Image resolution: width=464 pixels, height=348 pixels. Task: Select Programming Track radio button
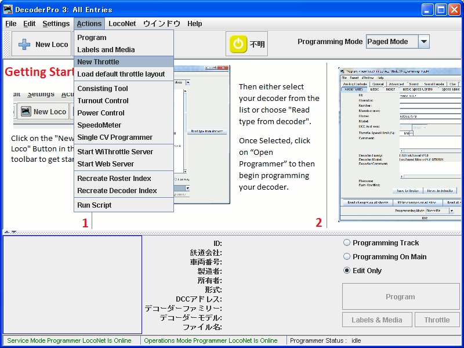346,242
